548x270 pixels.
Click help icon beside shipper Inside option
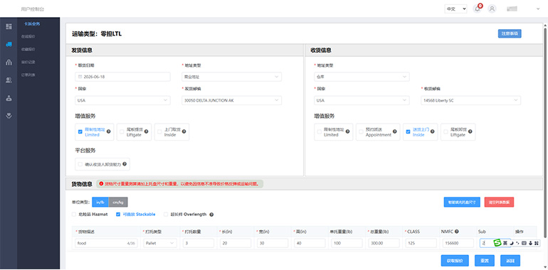(x=184, y=131)
